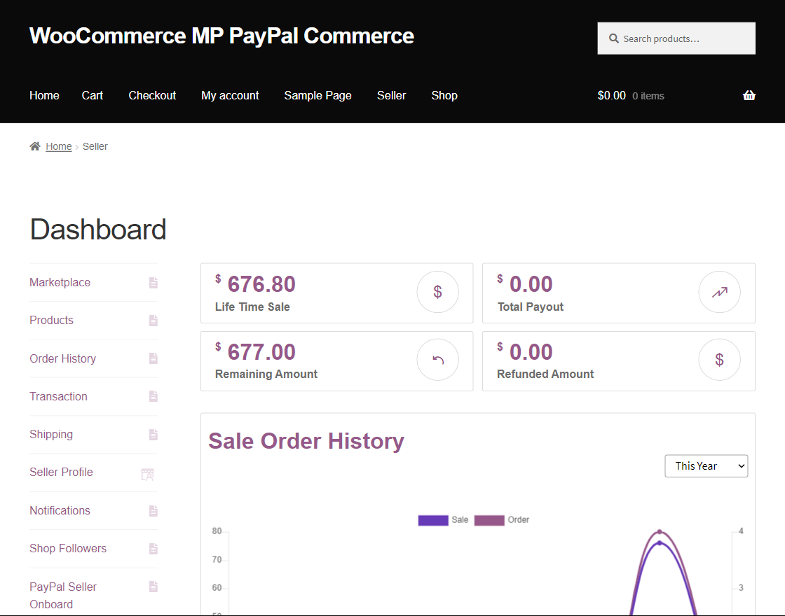Click the undo arrow icon beside Remaining Amount
Viewport: 785px width, 616px height.
coord(437,360)
